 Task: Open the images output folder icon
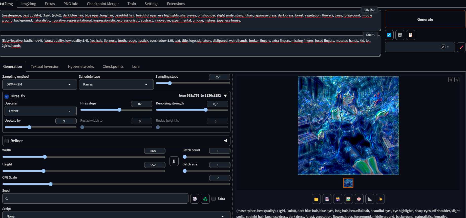coord(316,199)
